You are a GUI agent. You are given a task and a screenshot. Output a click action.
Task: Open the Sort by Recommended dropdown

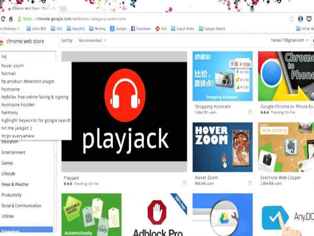92,40
